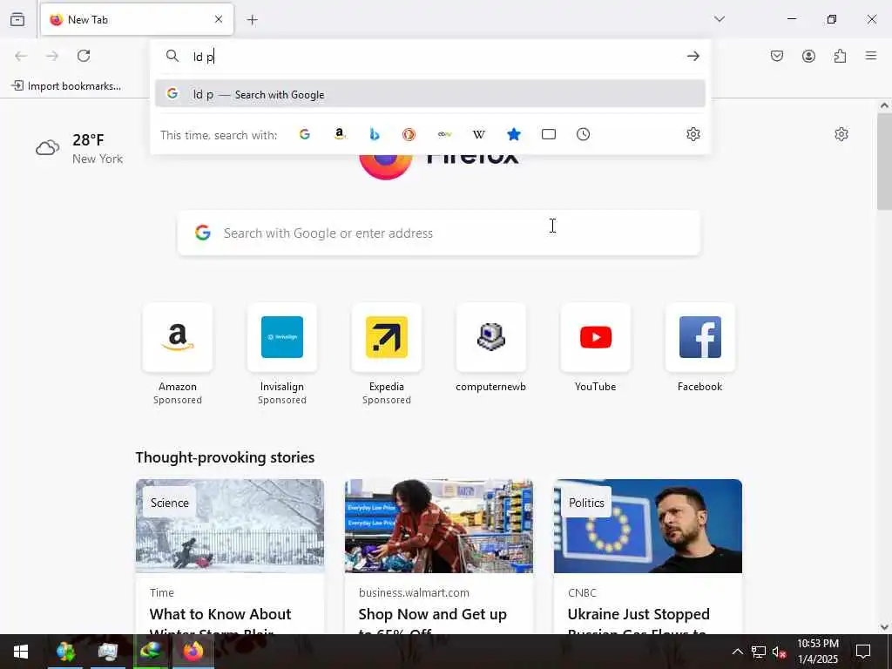Open search settings gear in dropdown
The width and height of the screenshot is (892, 669).
693,134
